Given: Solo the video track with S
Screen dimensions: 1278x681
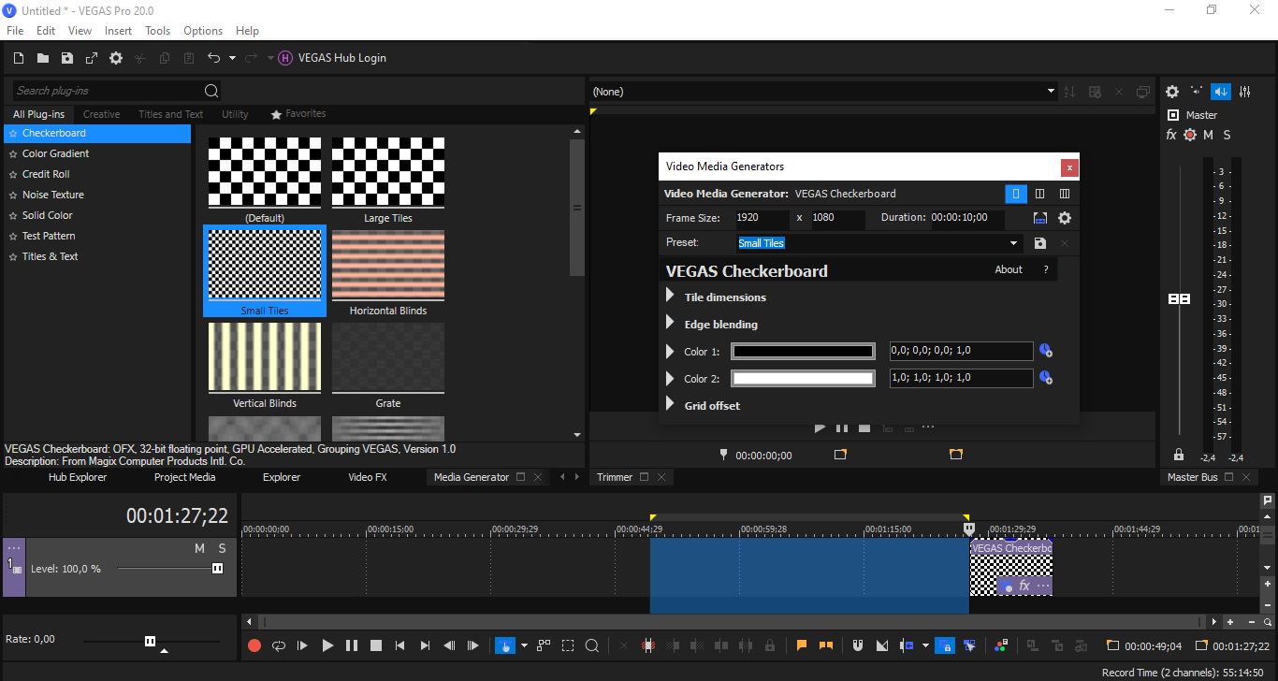Looking at the screenshot, I should tap(223, 548).
